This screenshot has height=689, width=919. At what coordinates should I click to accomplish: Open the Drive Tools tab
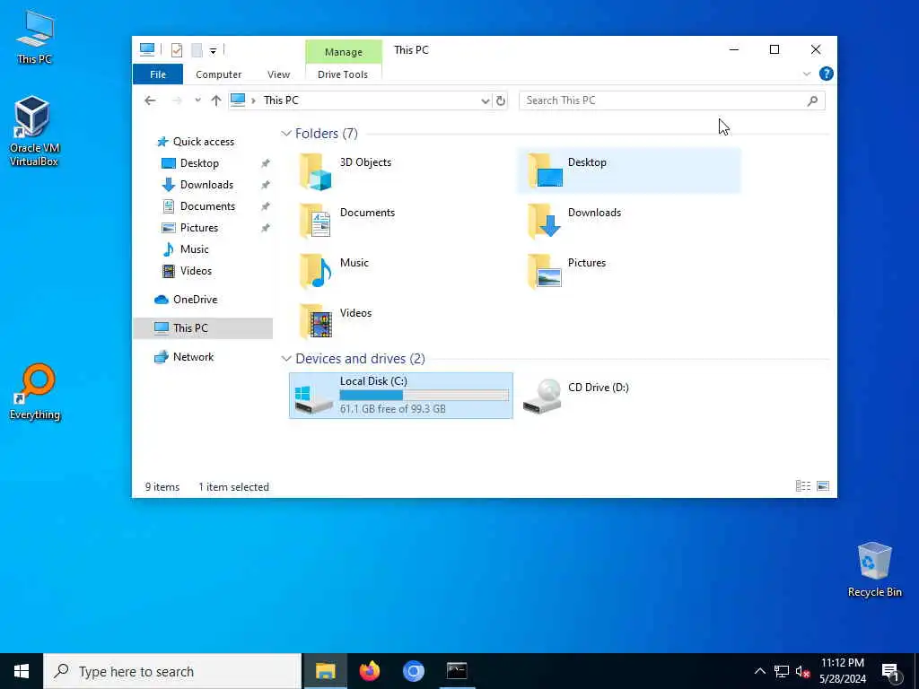pyautogui.click(x=343, y=74)
